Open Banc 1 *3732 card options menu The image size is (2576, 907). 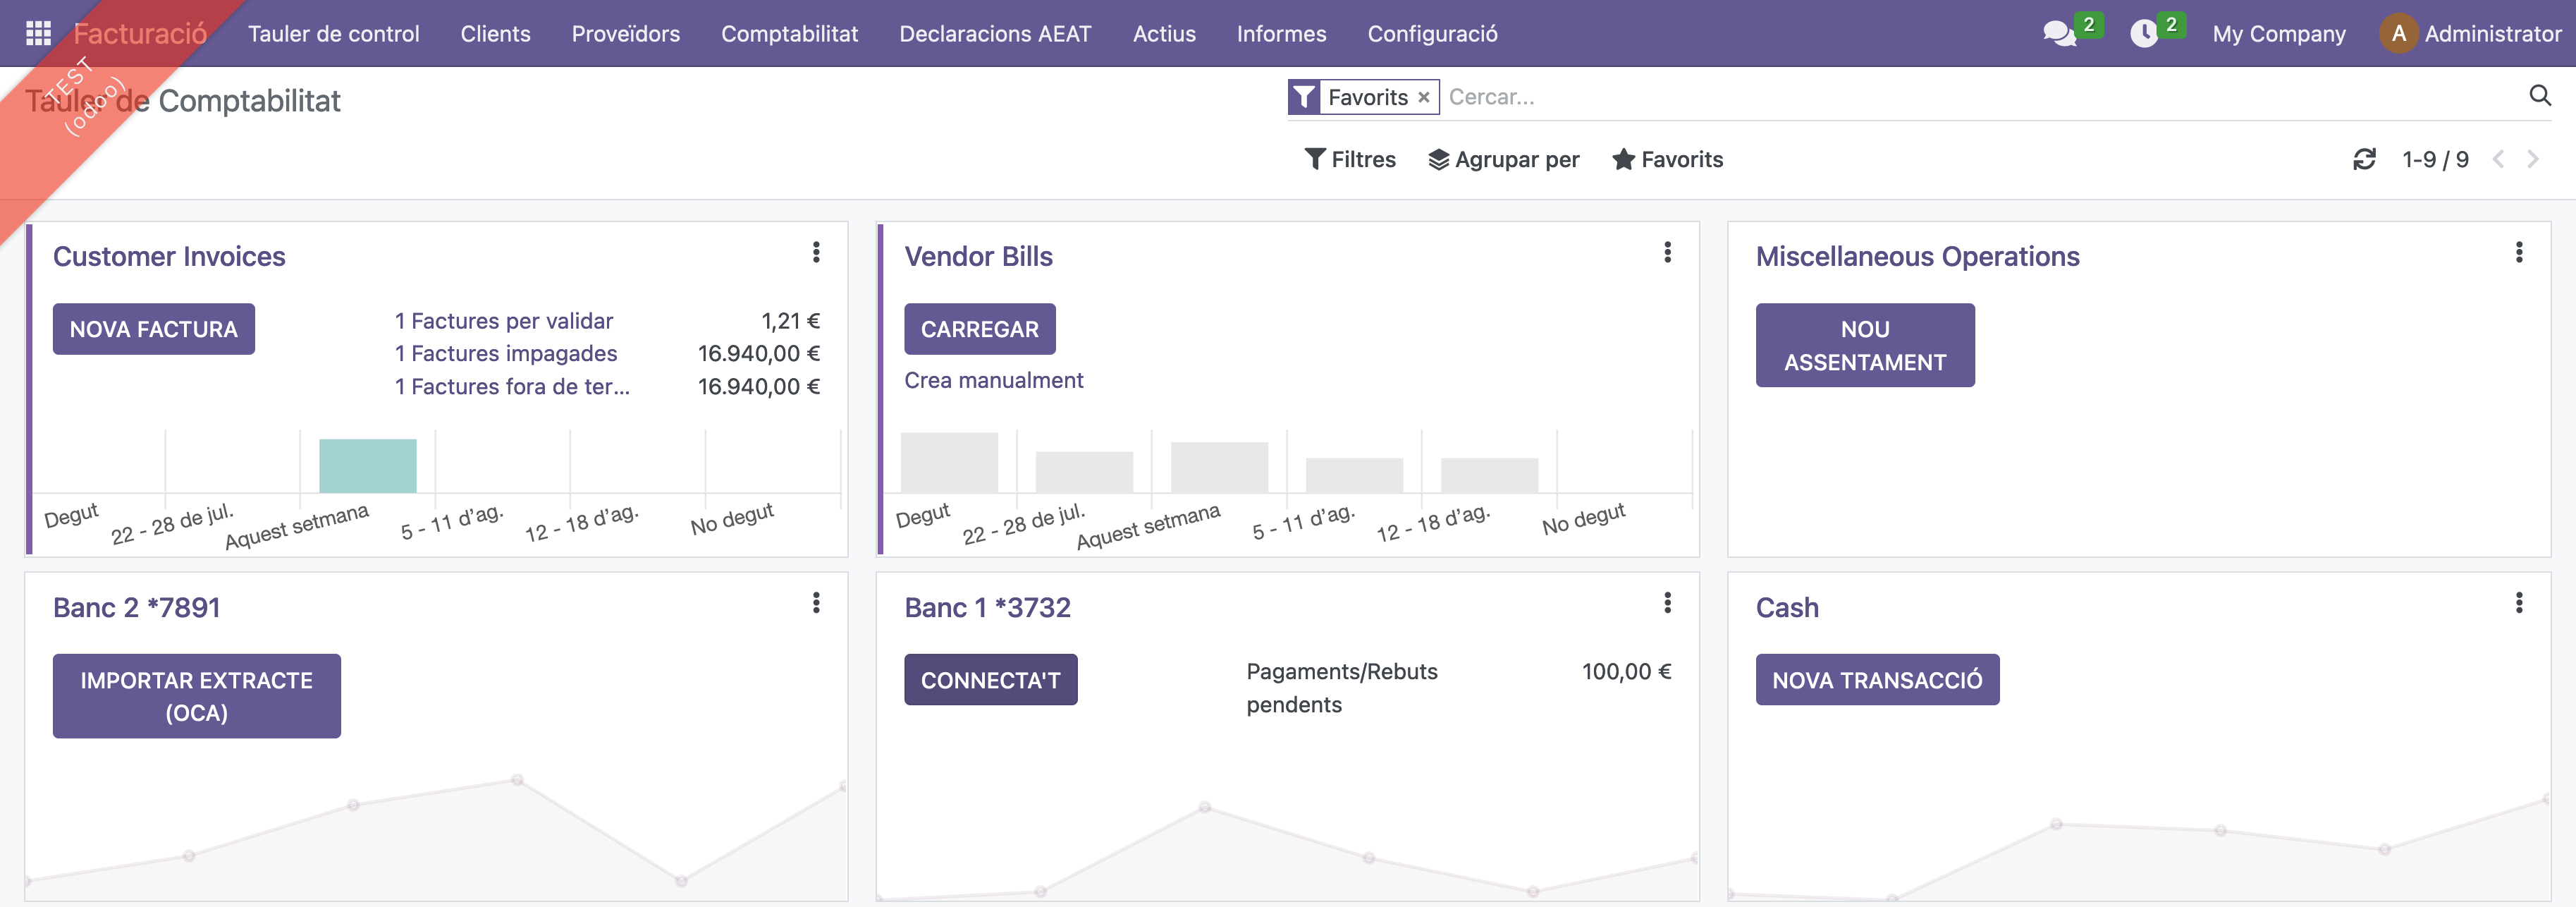click(x=1667, y=603)
